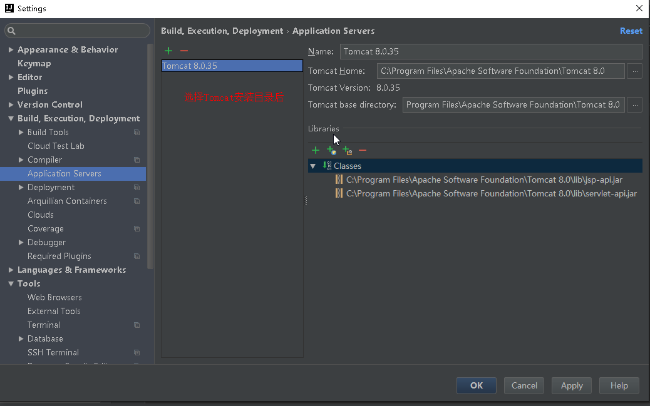Click the Classes node icon
Image resolution: width=650 pixels, height=406 pixels.
click(327, 166)
